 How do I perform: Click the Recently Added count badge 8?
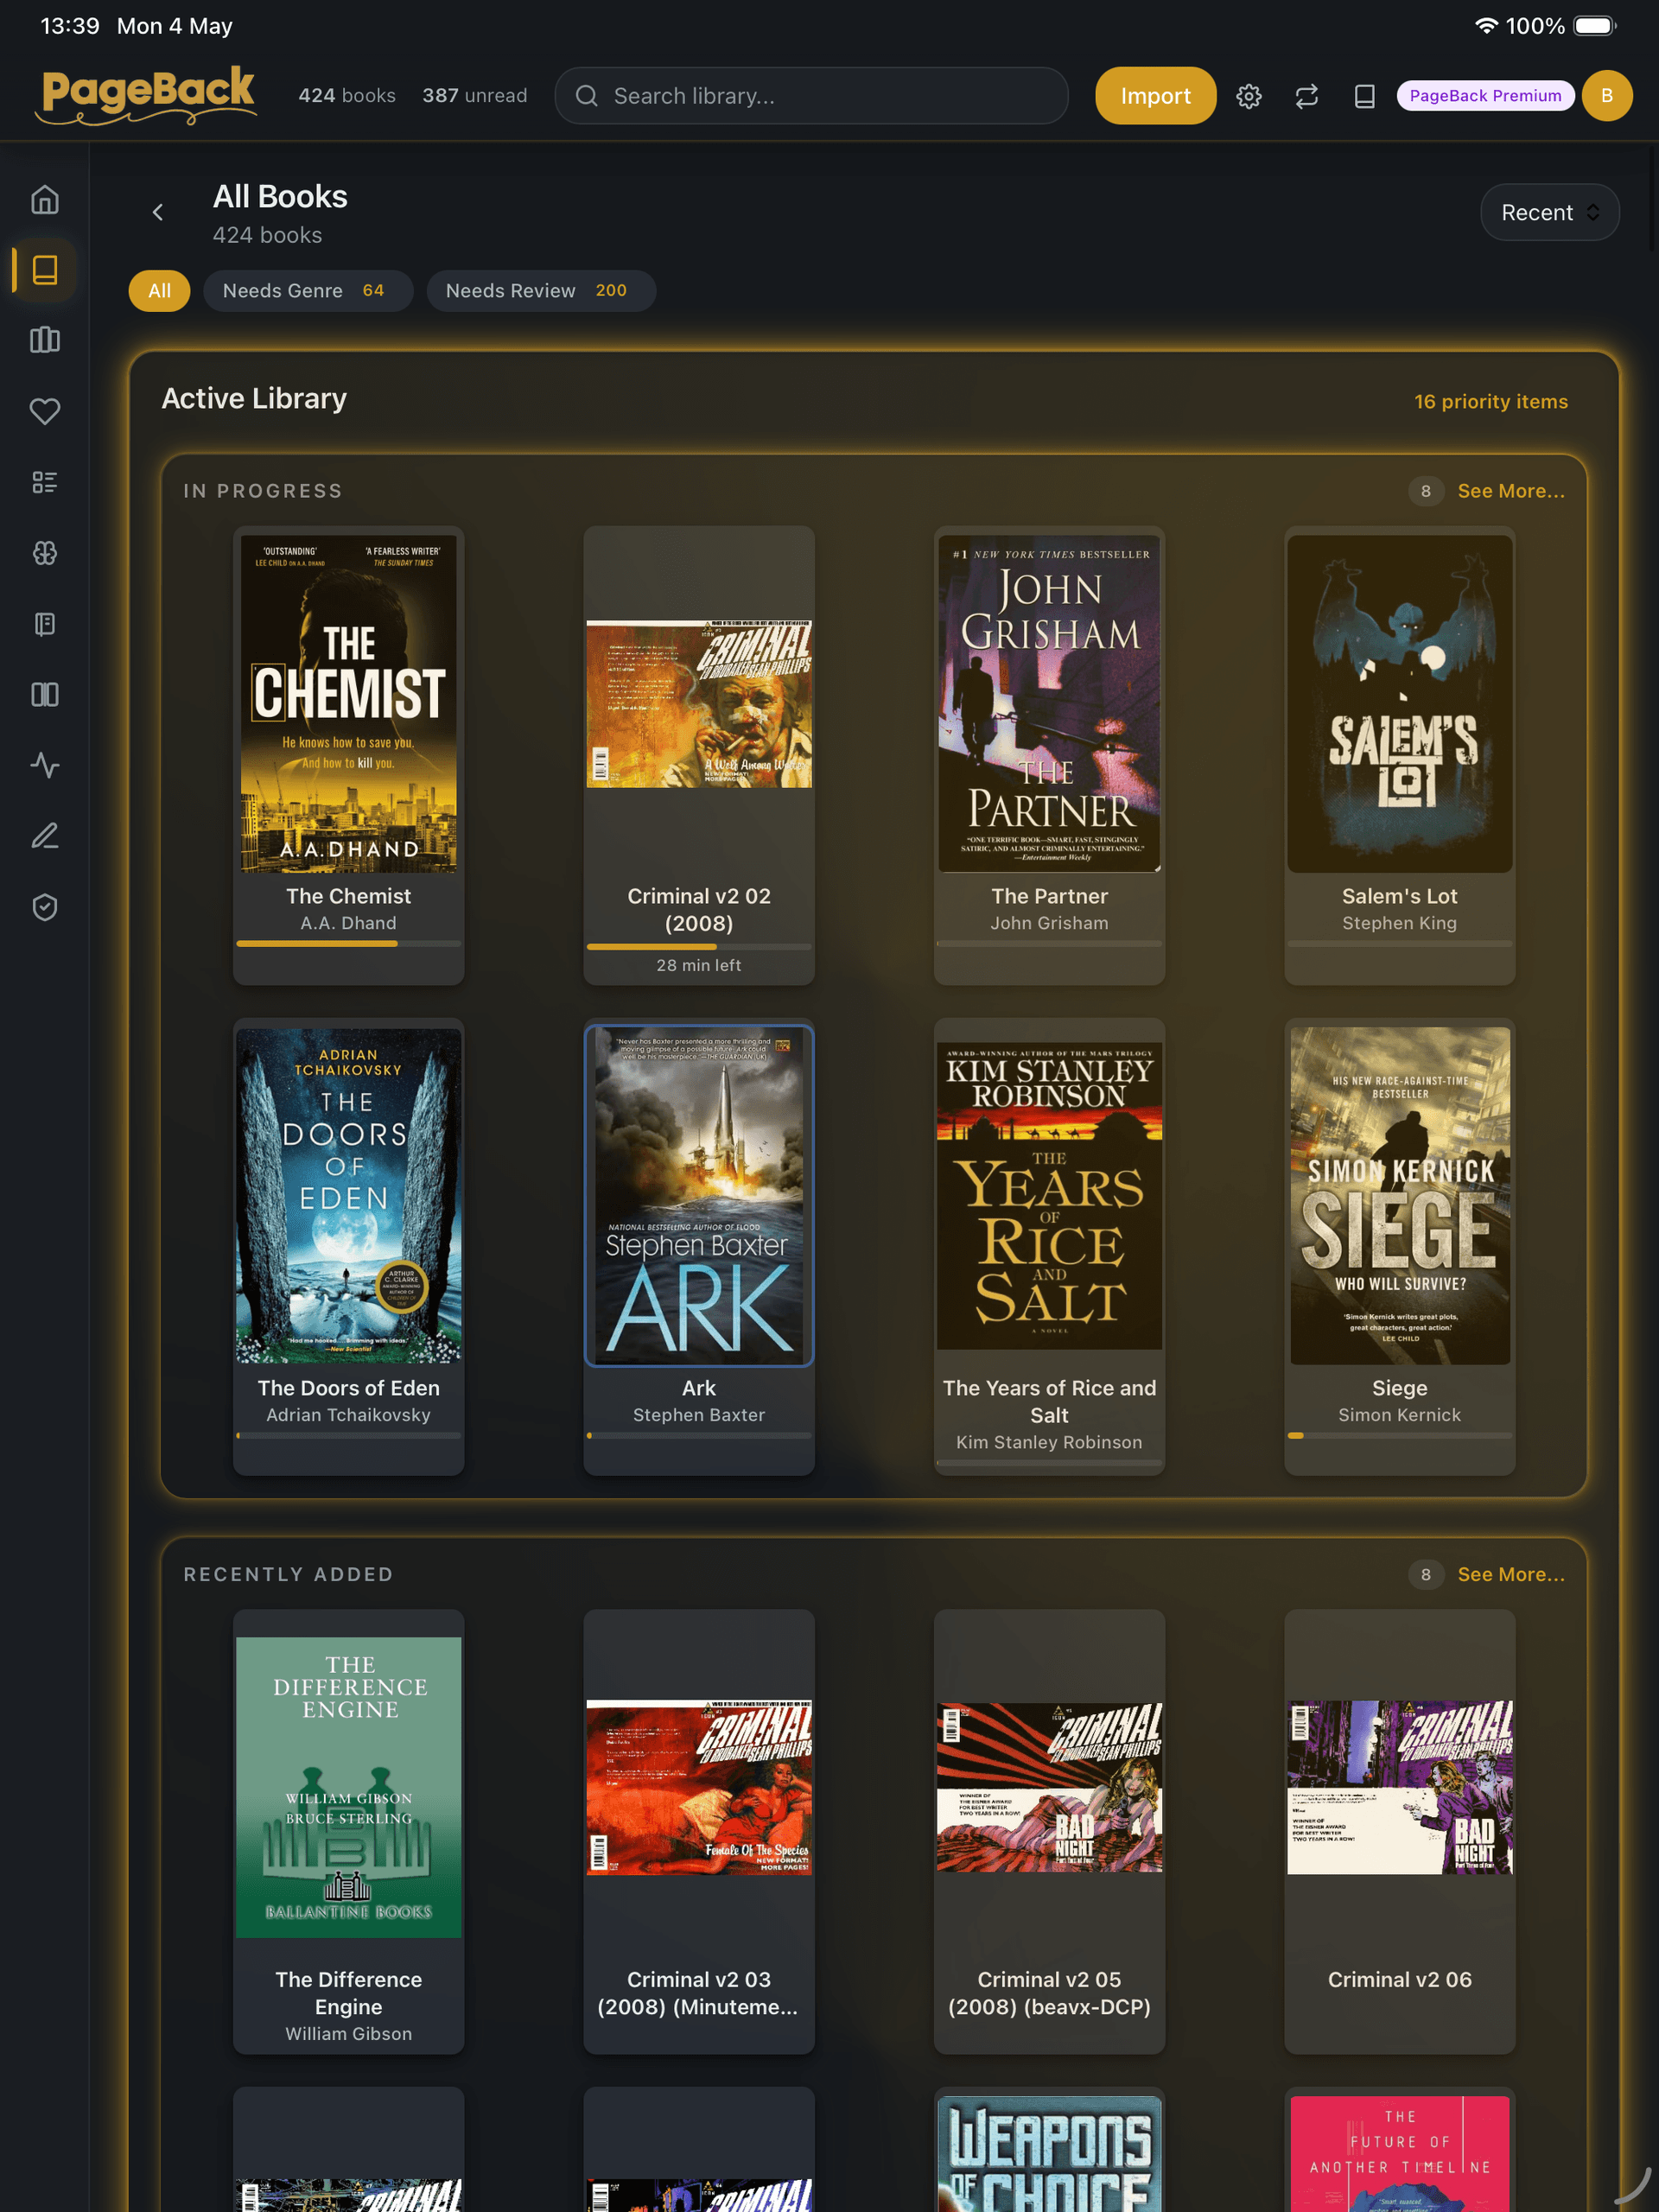[x=1425, y=1574]
